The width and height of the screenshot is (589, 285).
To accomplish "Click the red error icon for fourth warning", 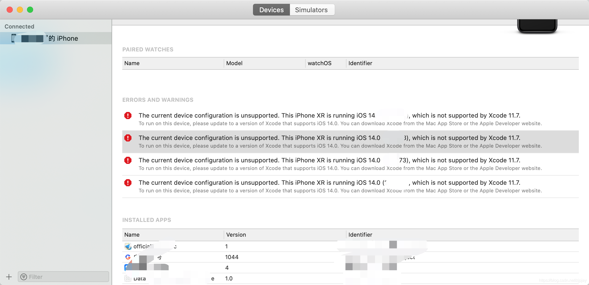I will click(x=128, y=183).
